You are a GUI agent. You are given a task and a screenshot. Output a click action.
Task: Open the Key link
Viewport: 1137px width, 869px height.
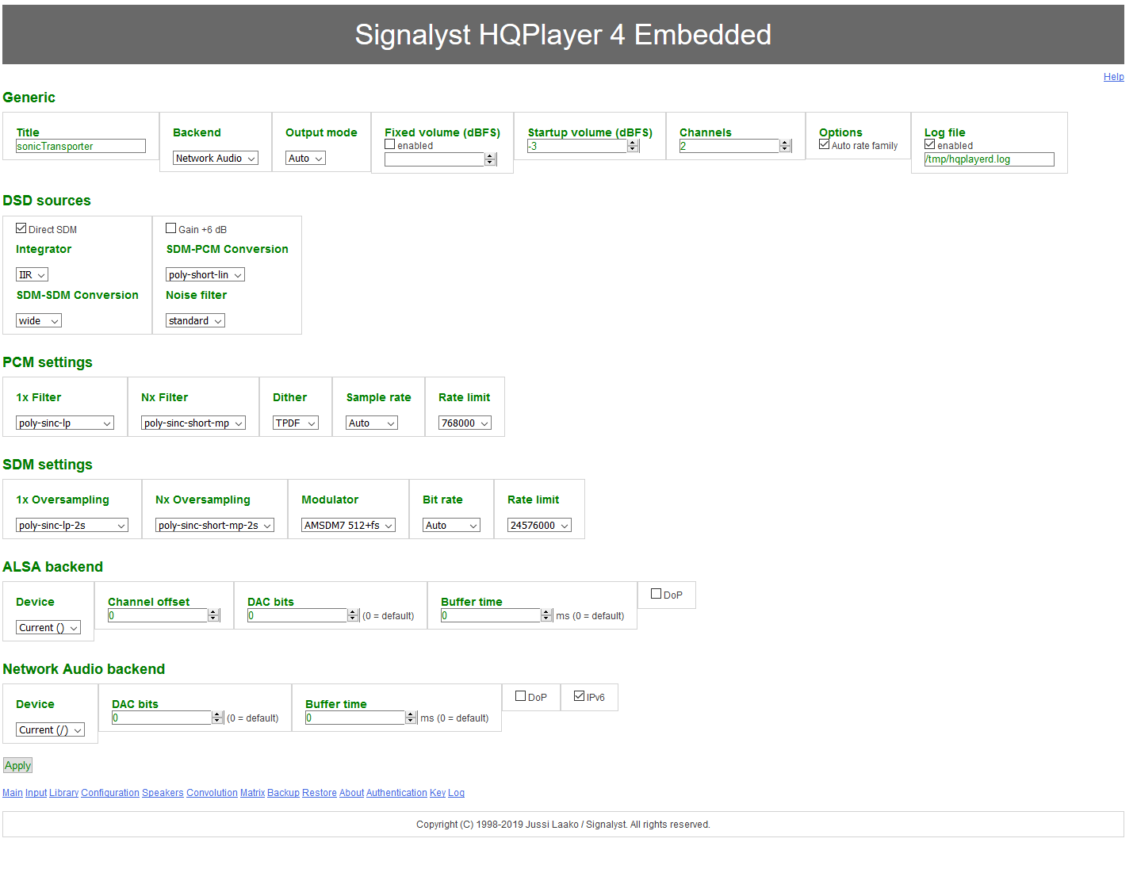pyautogui.click(x=438, y=793)
